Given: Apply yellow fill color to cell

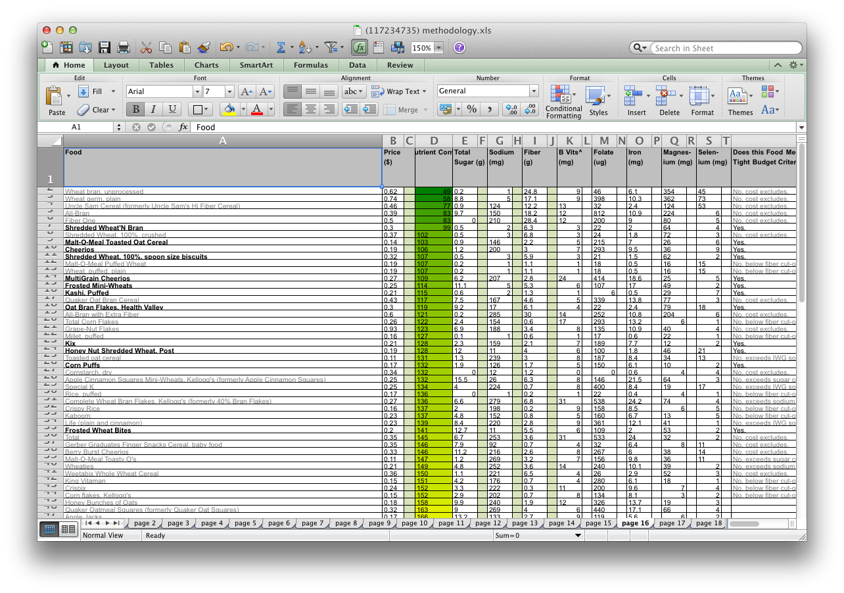Looking at the screenshot, I should coord(229,109).
